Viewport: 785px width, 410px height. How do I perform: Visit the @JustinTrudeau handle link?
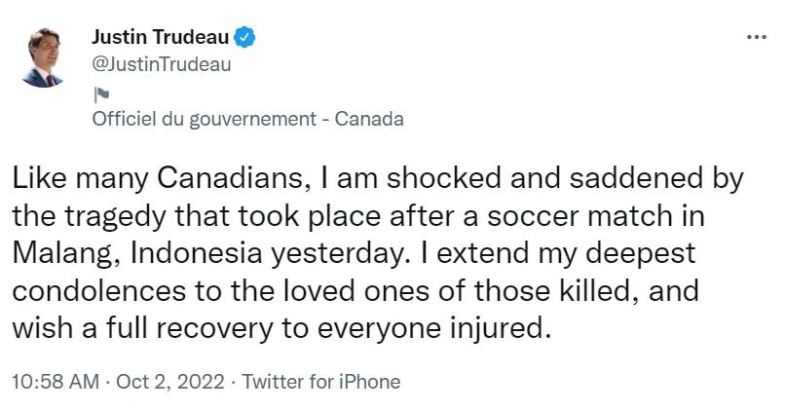tap(162, 64)
